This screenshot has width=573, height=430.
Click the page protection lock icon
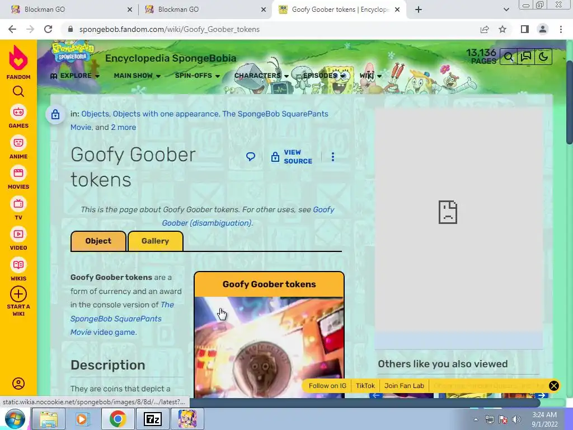pos(55,114)
